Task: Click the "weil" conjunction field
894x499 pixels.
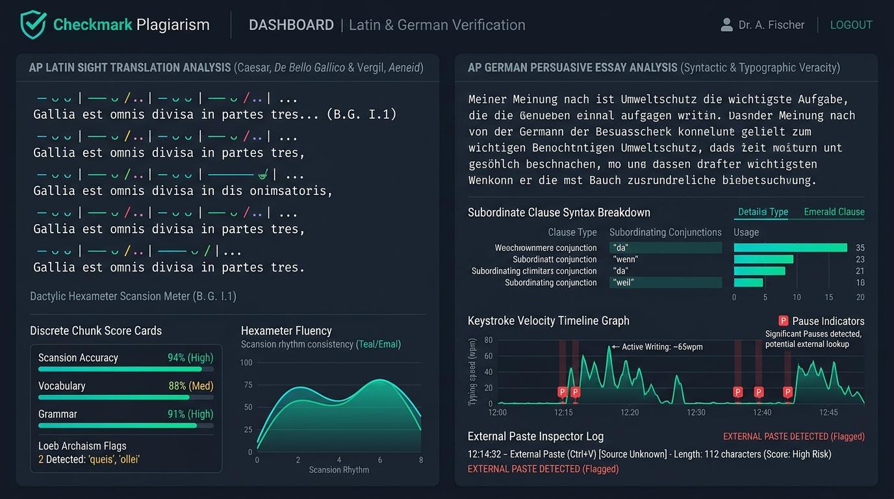Action: (666, 283)
